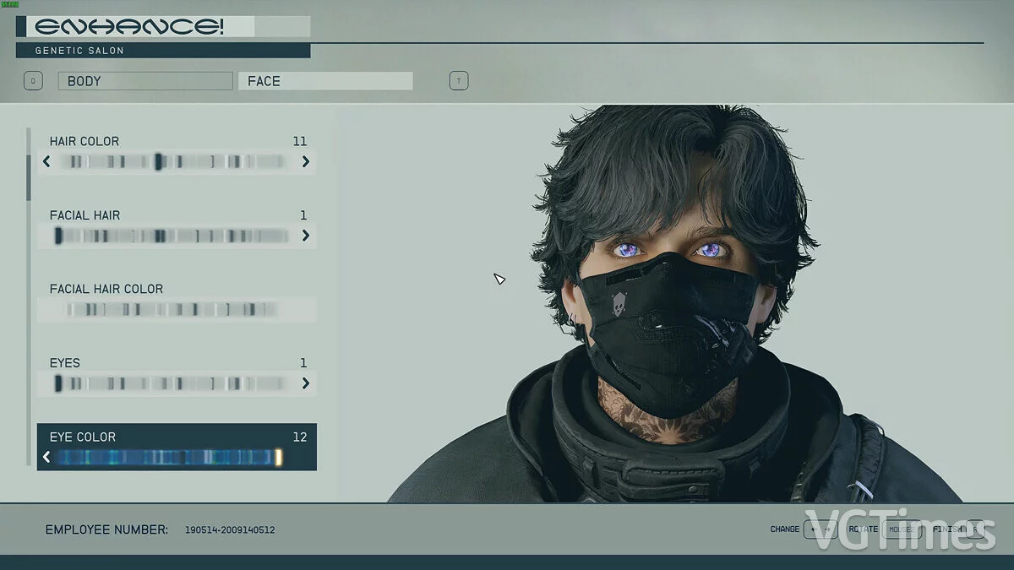Screen dimensions: 1014x570
Task: Click the Facial Hair slider track
Action: coord(176,236)
